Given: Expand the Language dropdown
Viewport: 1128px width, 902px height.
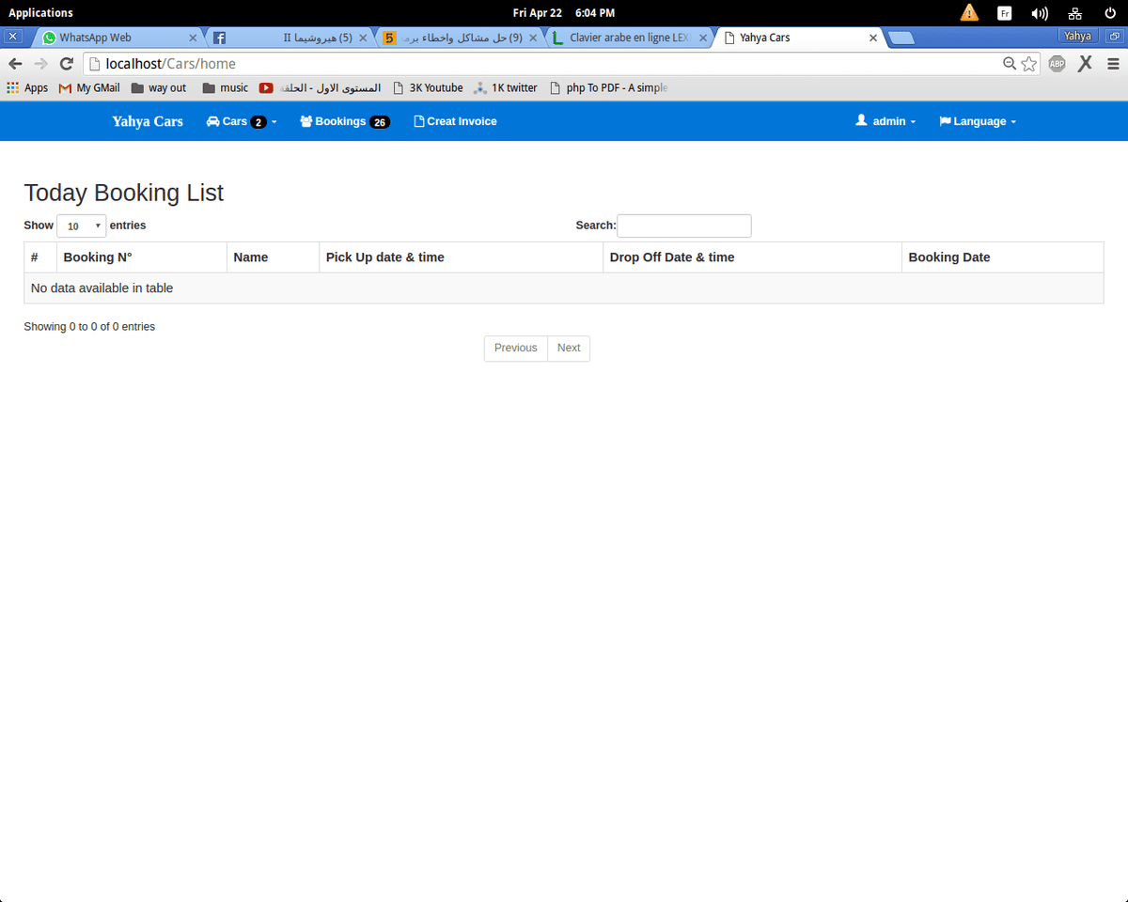Looking at the screenshot, I should 978,121.
